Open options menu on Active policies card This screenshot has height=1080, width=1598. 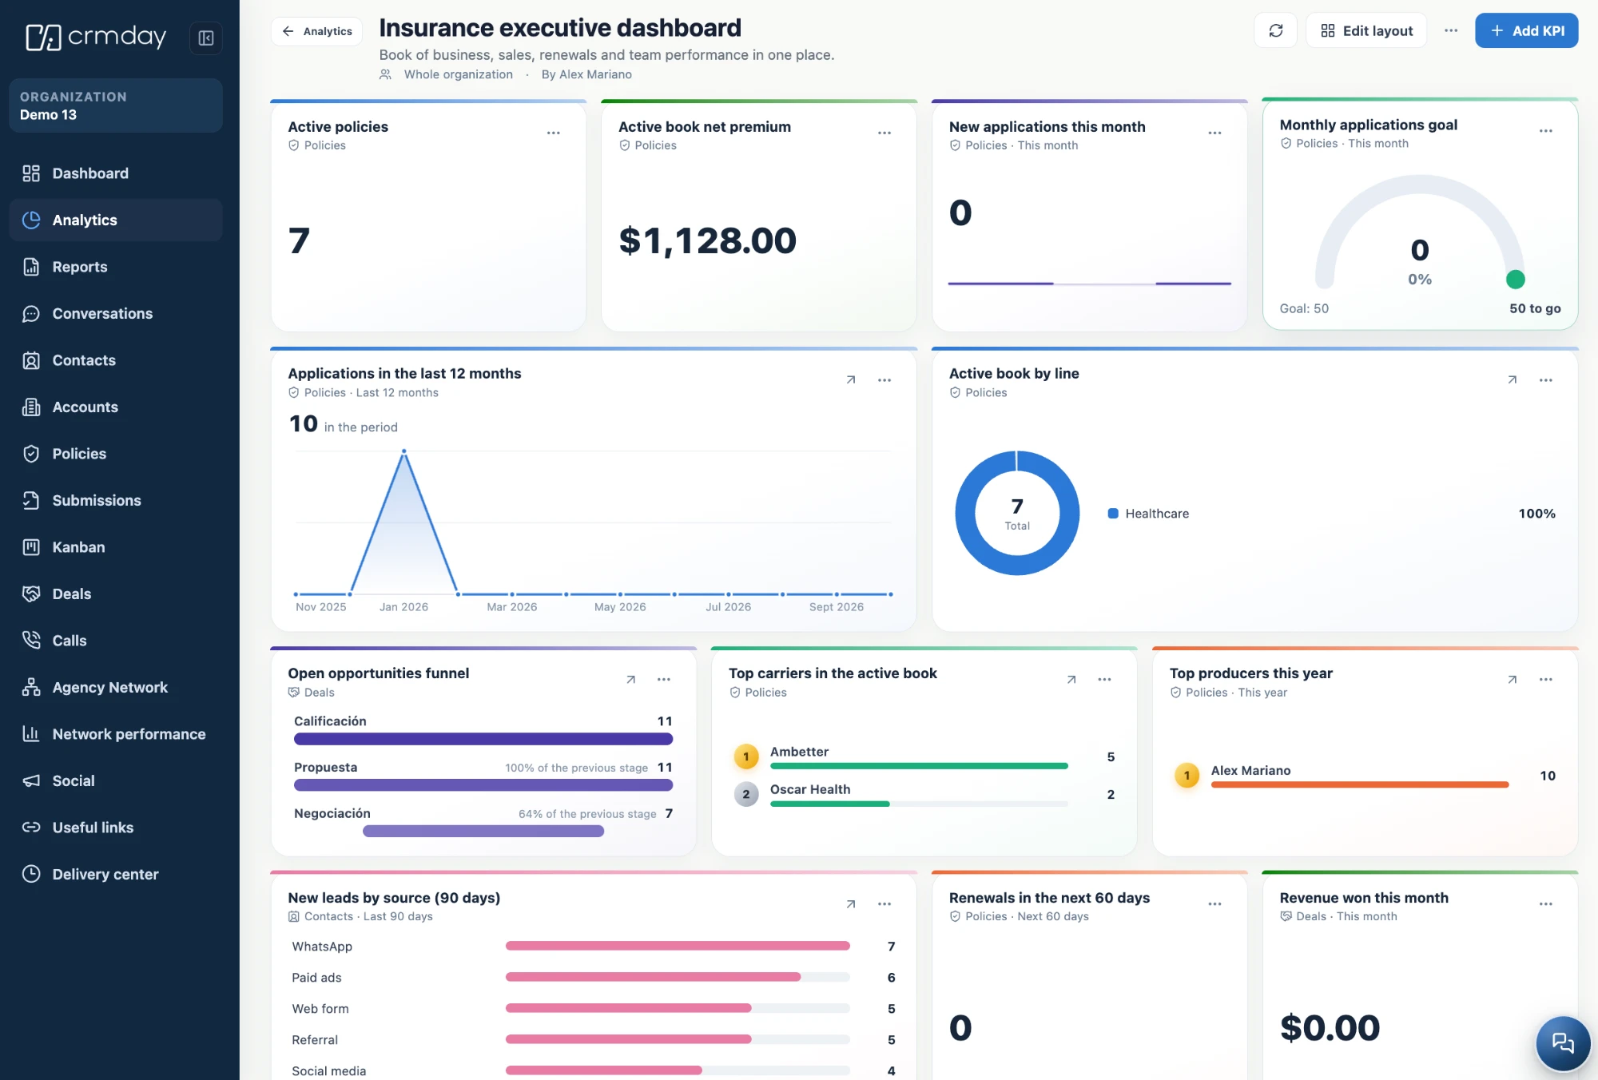point(554,133)
